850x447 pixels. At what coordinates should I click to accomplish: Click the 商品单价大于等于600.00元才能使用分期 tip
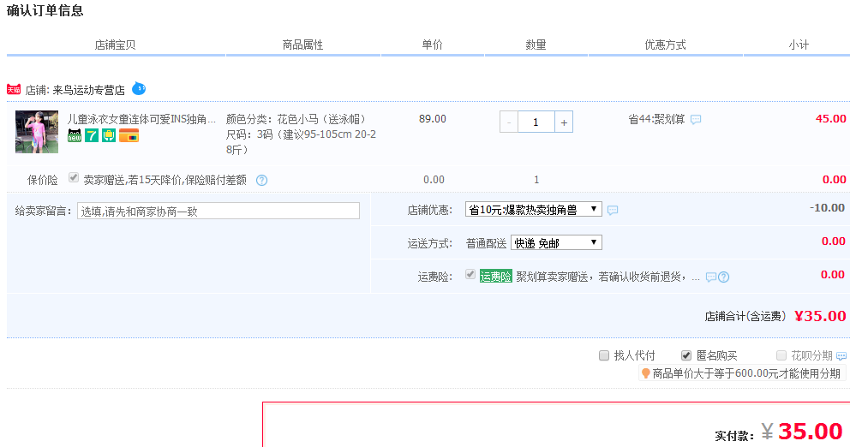(x=746, y=373)
